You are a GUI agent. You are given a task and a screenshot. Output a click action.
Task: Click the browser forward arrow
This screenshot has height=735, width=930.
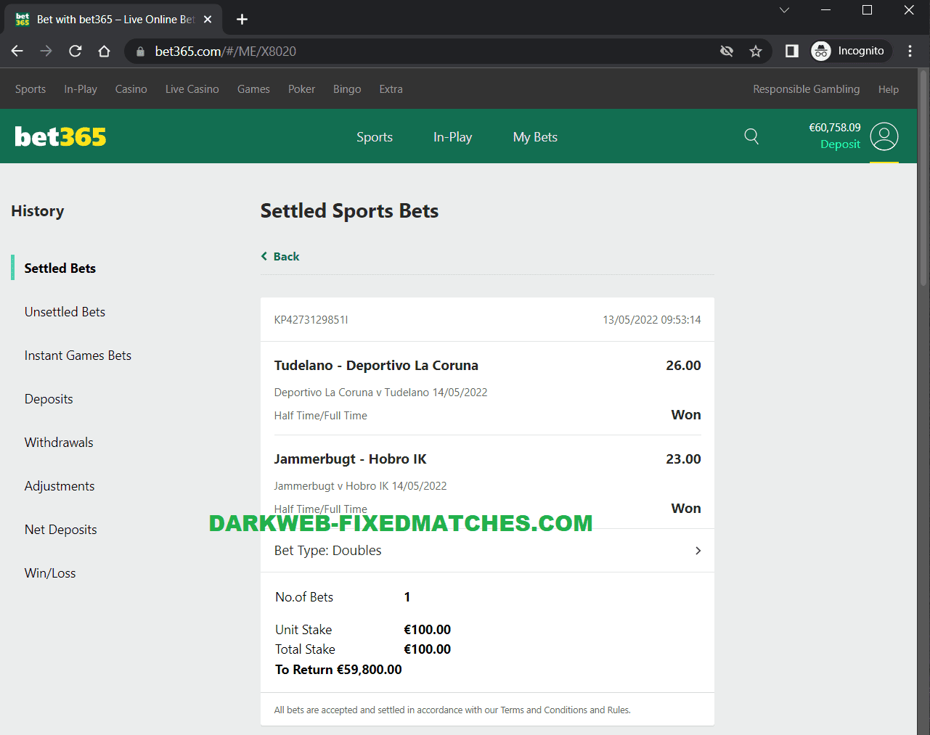[46, 51]
